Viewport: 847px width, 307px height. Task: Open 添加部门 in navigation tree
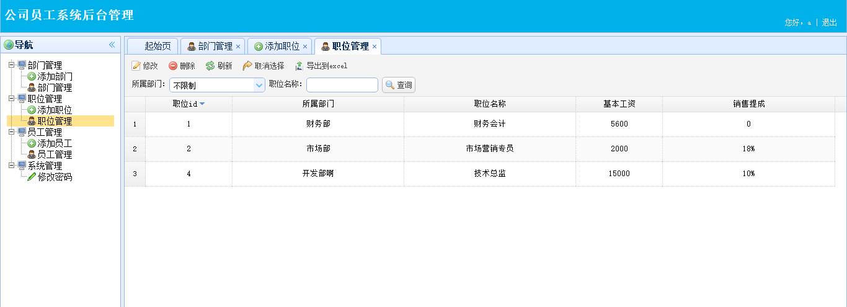[55, 76]
